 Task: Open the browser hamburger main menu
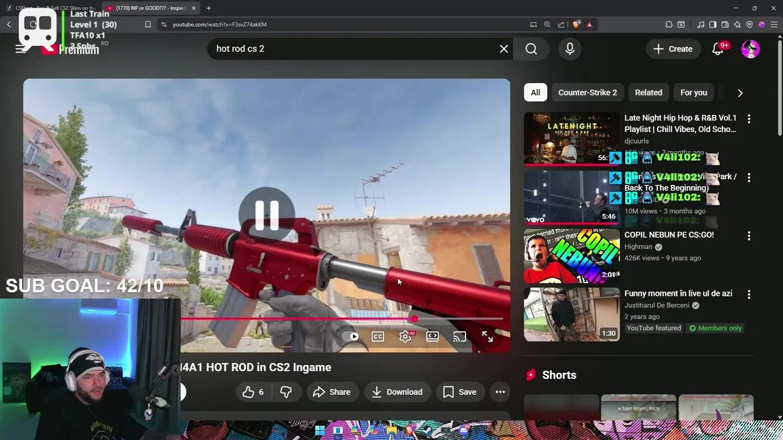tap(774, 24)
